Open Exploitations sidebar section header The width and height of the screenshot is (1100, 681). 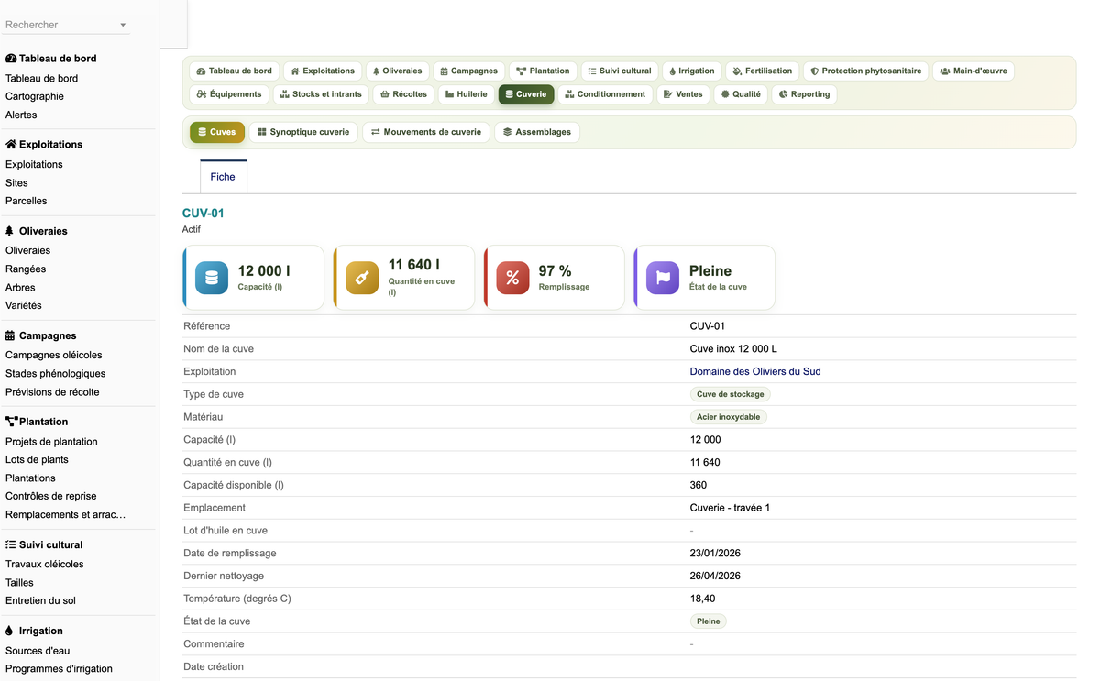44,145
